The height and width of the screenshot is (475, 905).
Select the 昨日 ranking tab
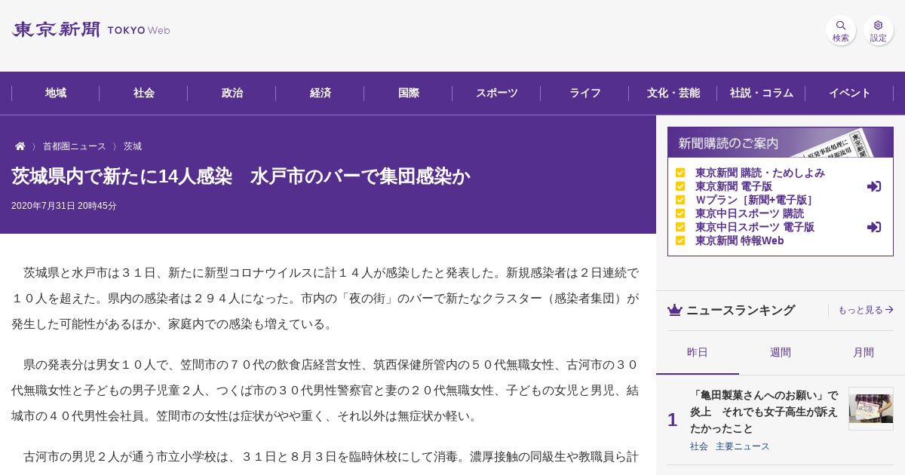[698, 352]
